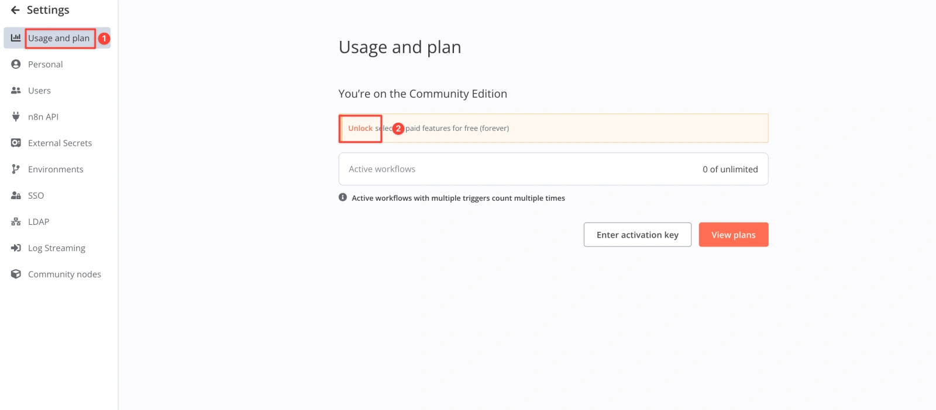Click the Log Streaming arrow icon

(16, 248)
